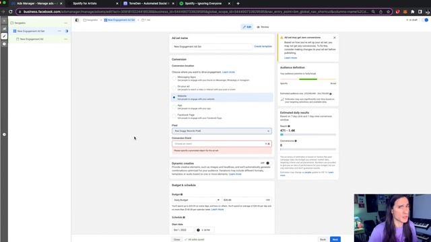Toggle the ad set switch in the top right

(x=426, y=20)
